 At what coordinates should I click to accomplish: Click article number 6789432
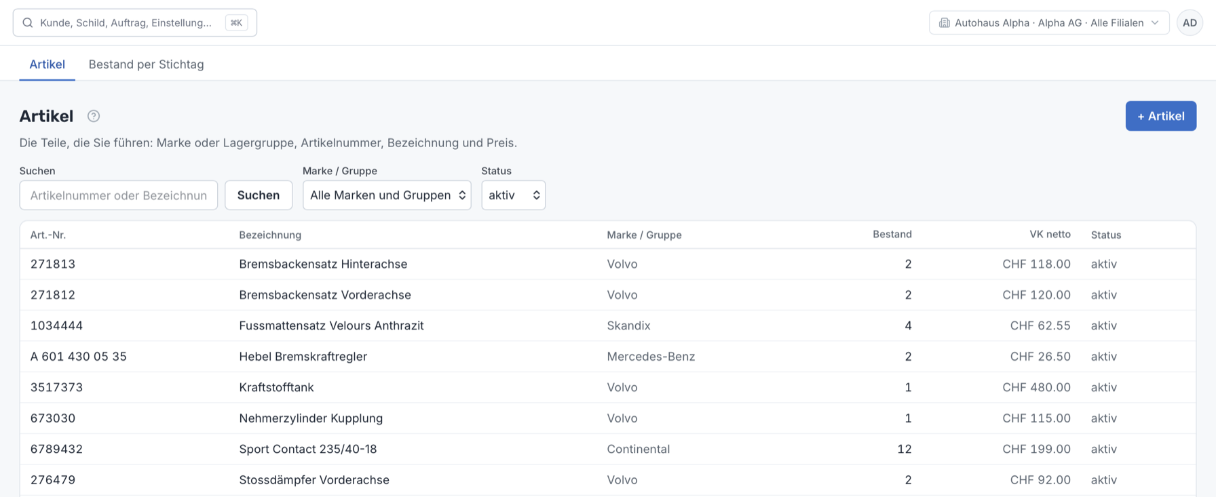[x=56, y=449]
